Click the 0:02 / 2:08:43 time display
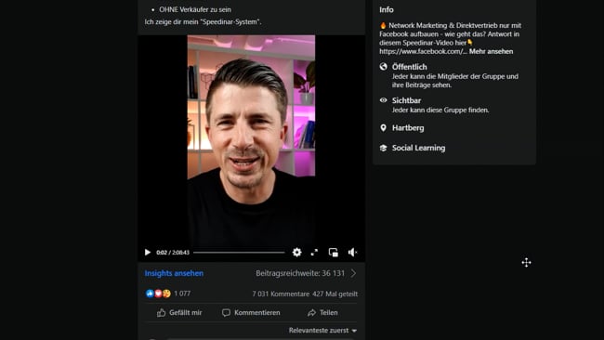This screenshot has height=340, width=604. click(x=173, y=253)
